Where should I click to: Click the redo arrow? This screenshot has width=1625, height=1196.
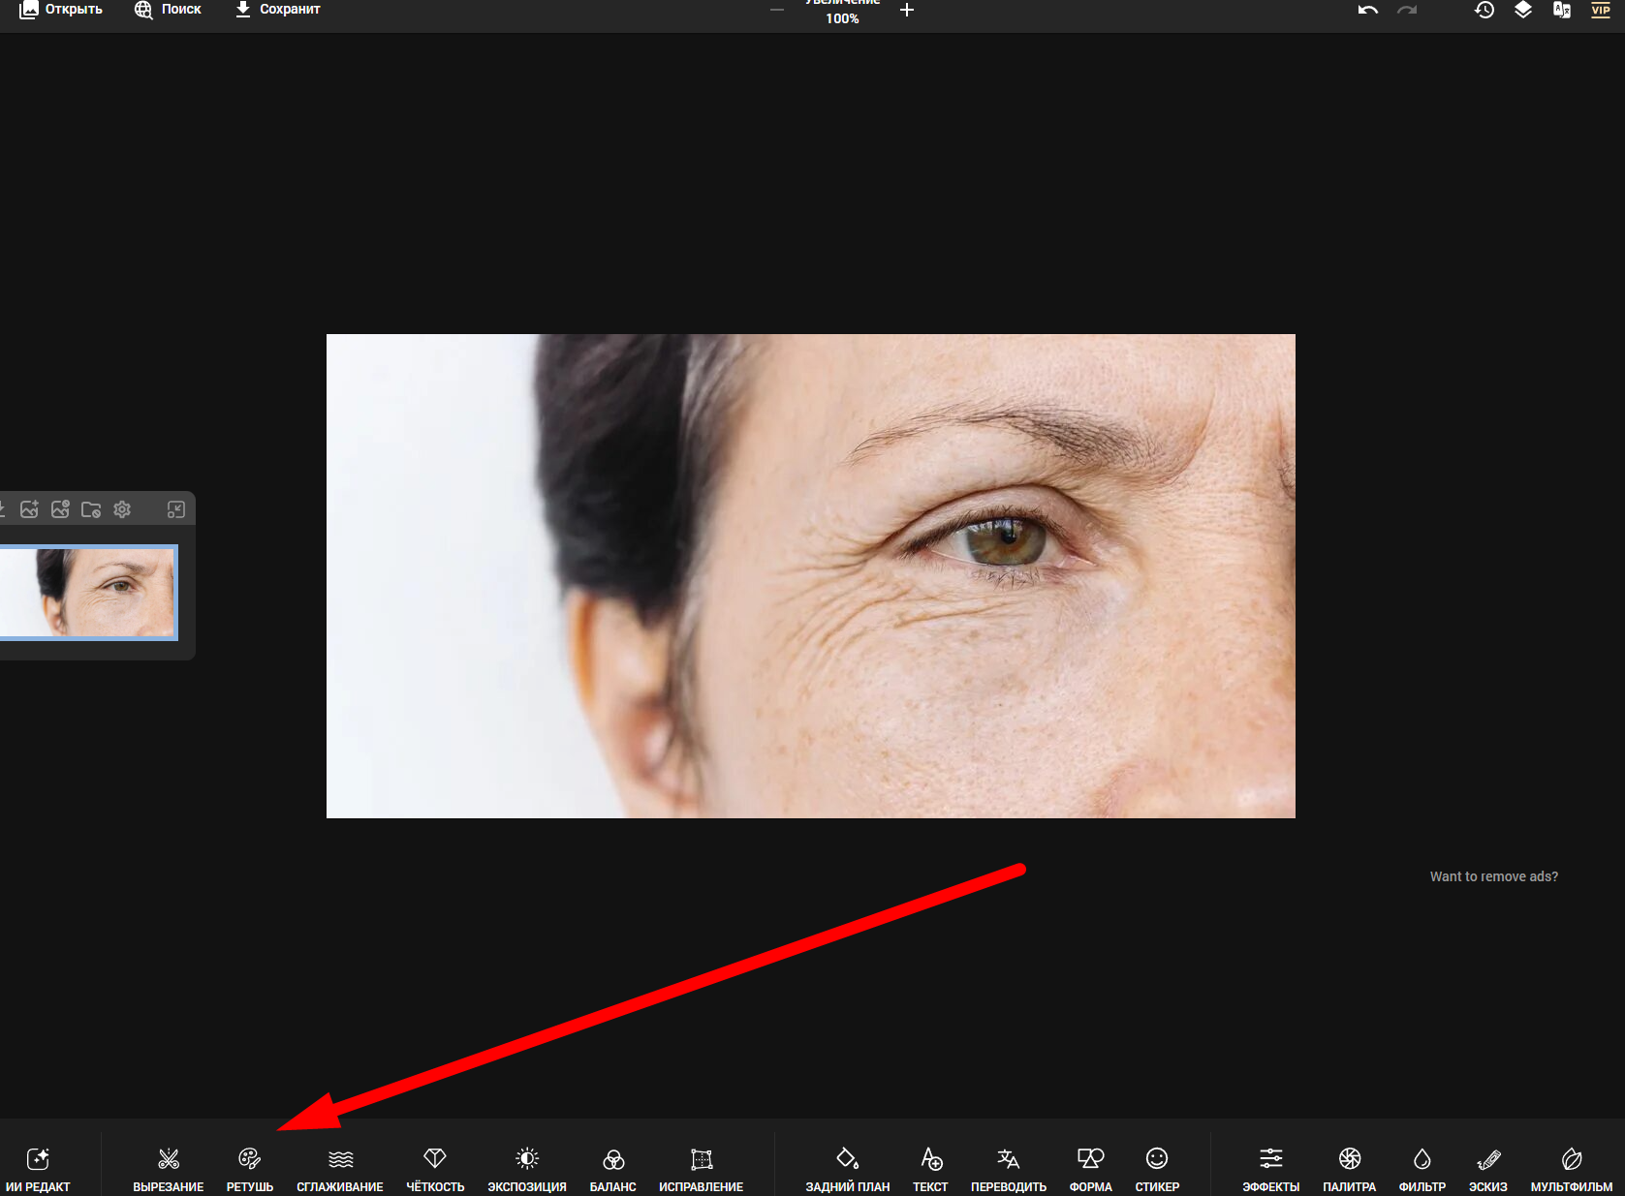pos(1407,10)
